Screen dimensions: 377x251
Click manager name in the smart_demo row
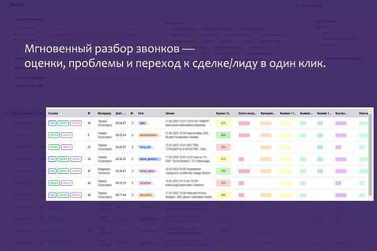pos(104,171)
